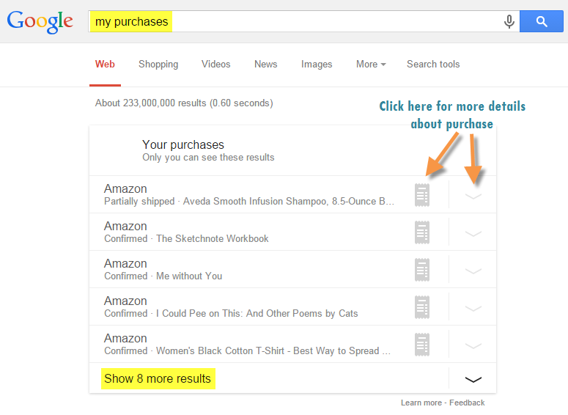Image resolution: width=568 pixels, height=415 pixels.
Task: Expand chevron for Me without You purchase
Action: click(x=473, y=271)
